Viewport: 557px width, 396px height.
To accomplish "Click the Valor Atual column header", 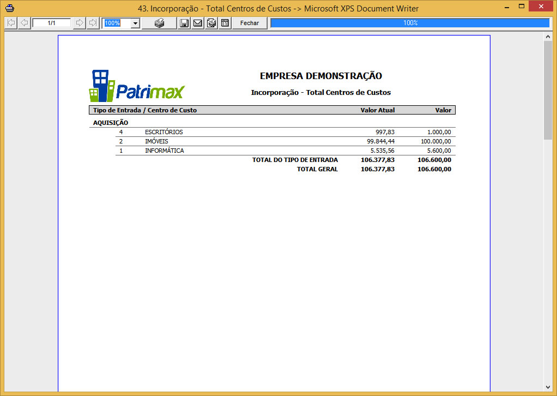I will click(378, 110).
